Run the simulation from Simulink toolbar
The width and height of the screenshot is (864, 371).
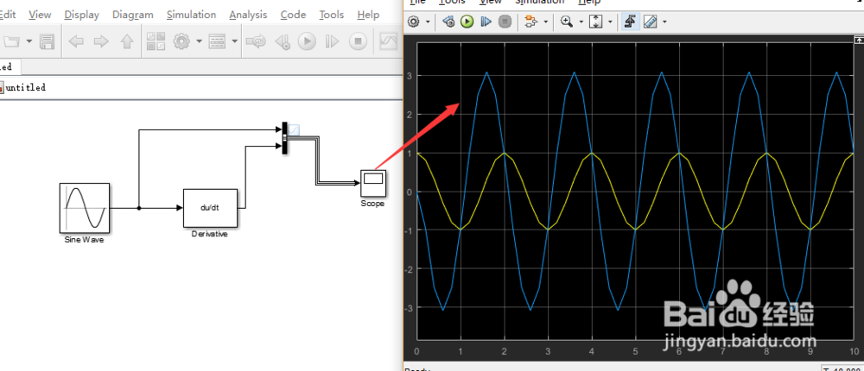click(308, 41)
